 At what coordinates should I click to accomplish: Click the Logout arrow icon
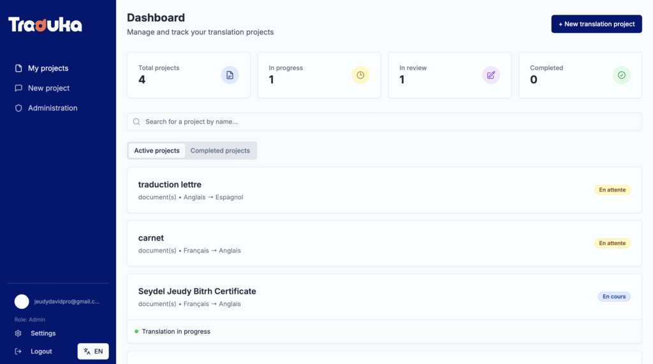(x=18, y=351)
